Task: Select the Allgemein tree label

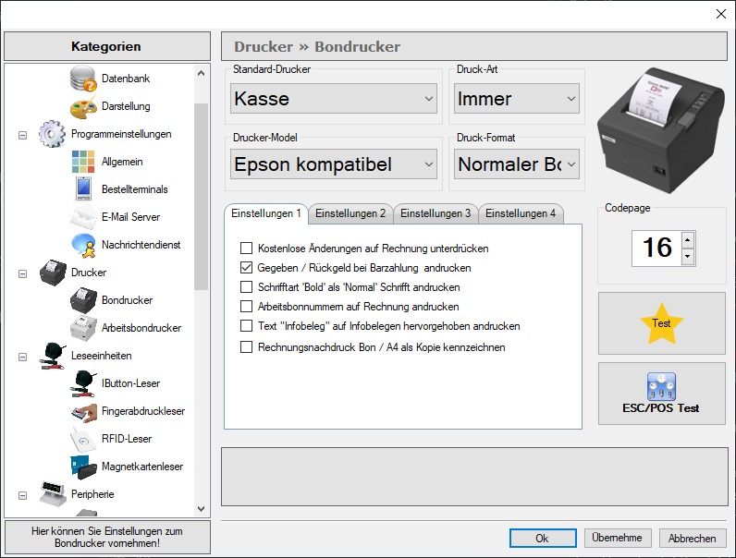Action: [122, 162]
